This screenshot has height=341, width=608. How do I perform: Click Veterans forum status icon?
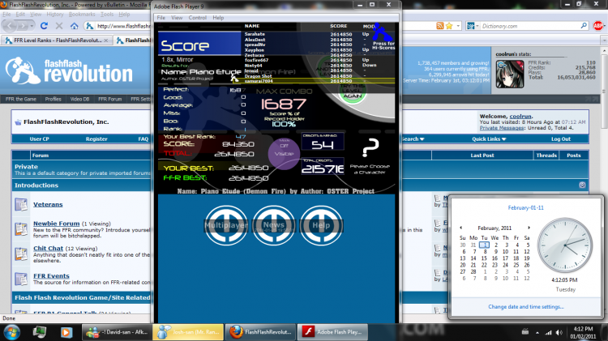click(x=21, y=204)
